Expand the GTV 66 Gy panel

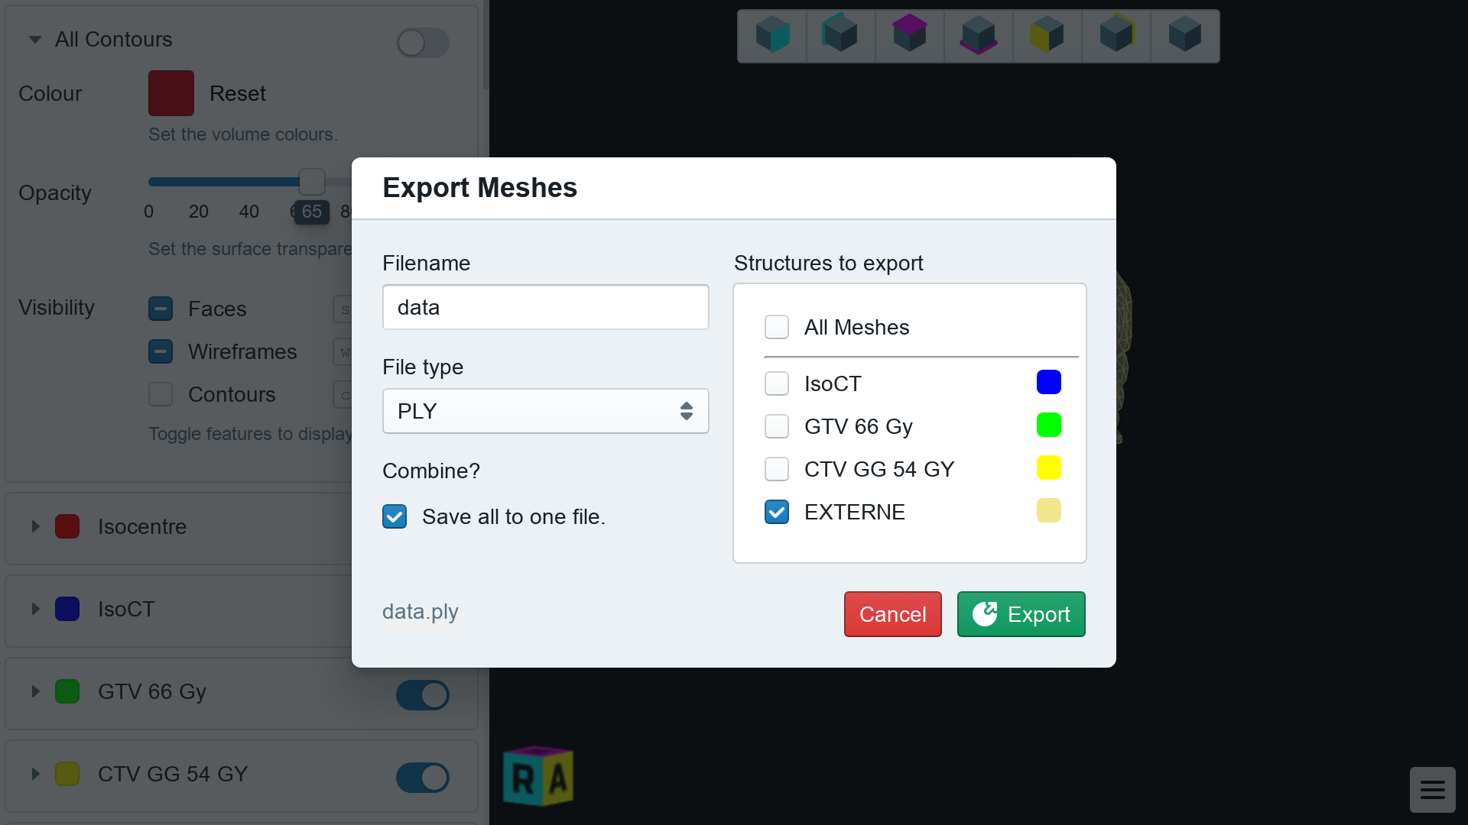(x=35, y=691)
